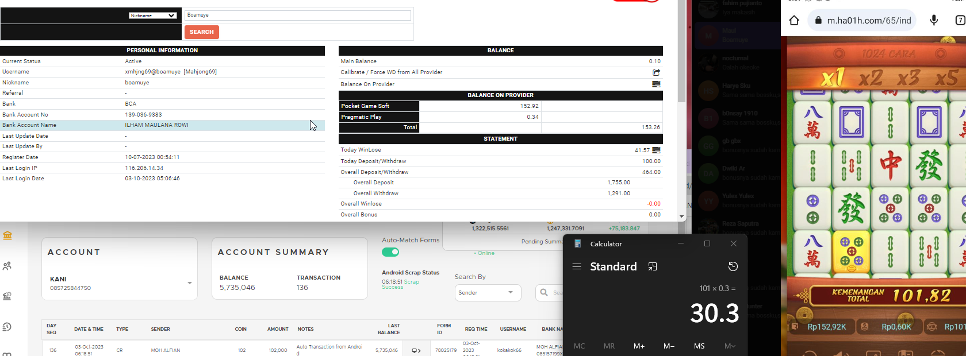Open the Calculator navigation hamburger menu

click(x=577, y=266)
